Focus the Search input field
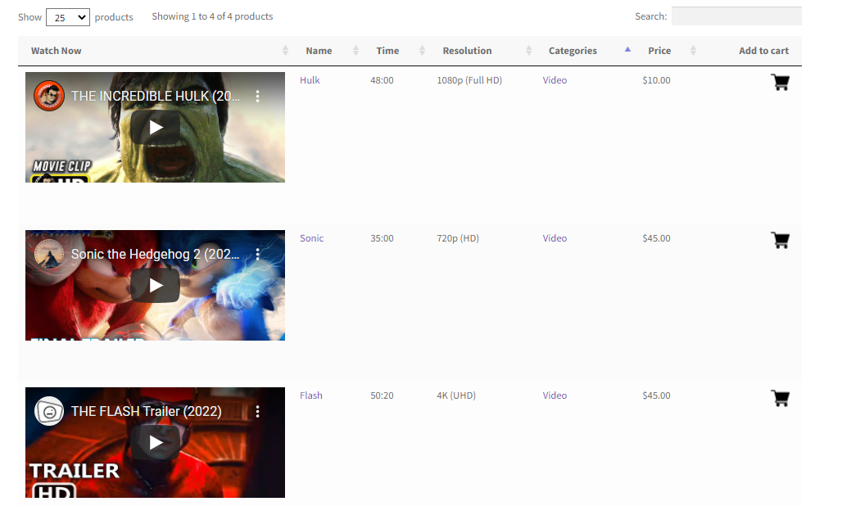Screen dimensions: 851x506 tap(736, 16)
